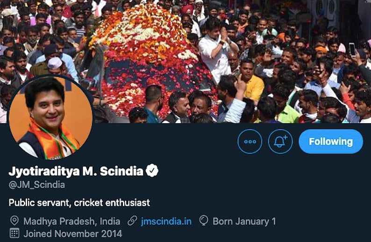
Task: Click the calendar joined-date icon
Action: point(14,234)
